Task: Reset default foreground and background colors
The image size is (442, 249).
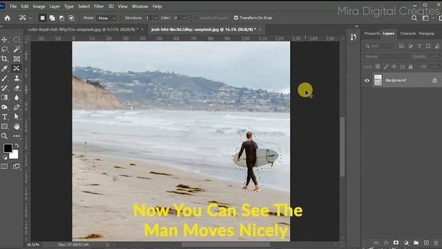Action: tap(5, 158)
